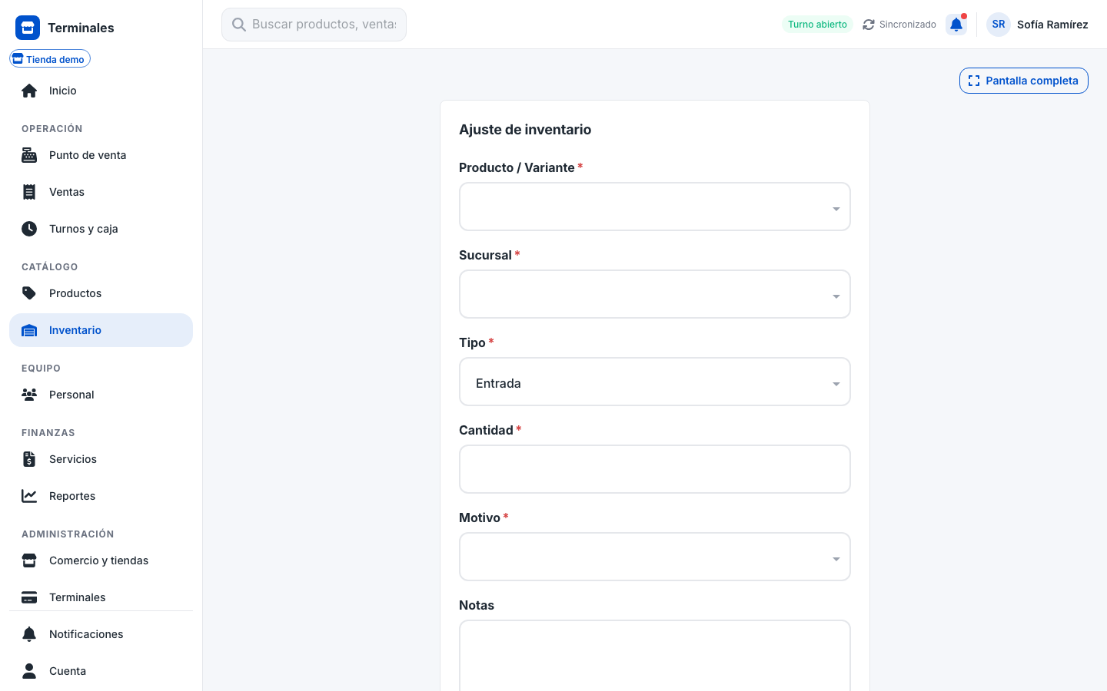Click the Punto de venta register icon
Image resolution: width=1107 pixels, height=691 pixels.
pos(29,155)
